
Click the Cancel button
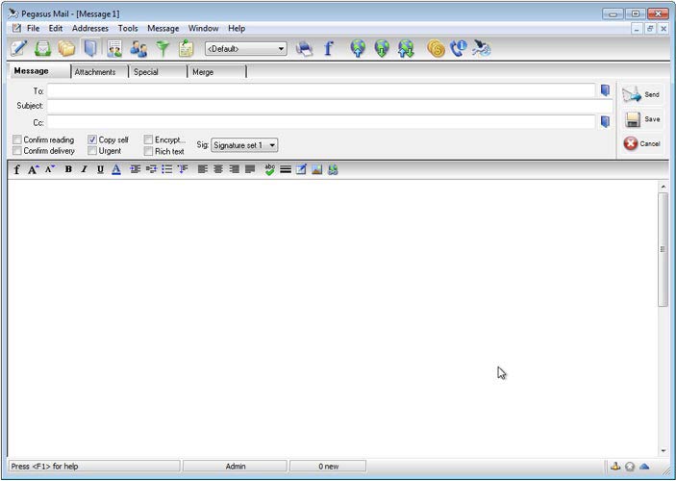tap(641, 143)
